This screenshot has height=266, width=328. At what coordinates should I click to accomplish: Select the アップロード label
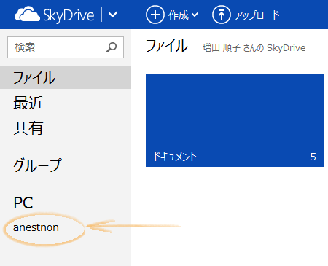coord(257,15)
